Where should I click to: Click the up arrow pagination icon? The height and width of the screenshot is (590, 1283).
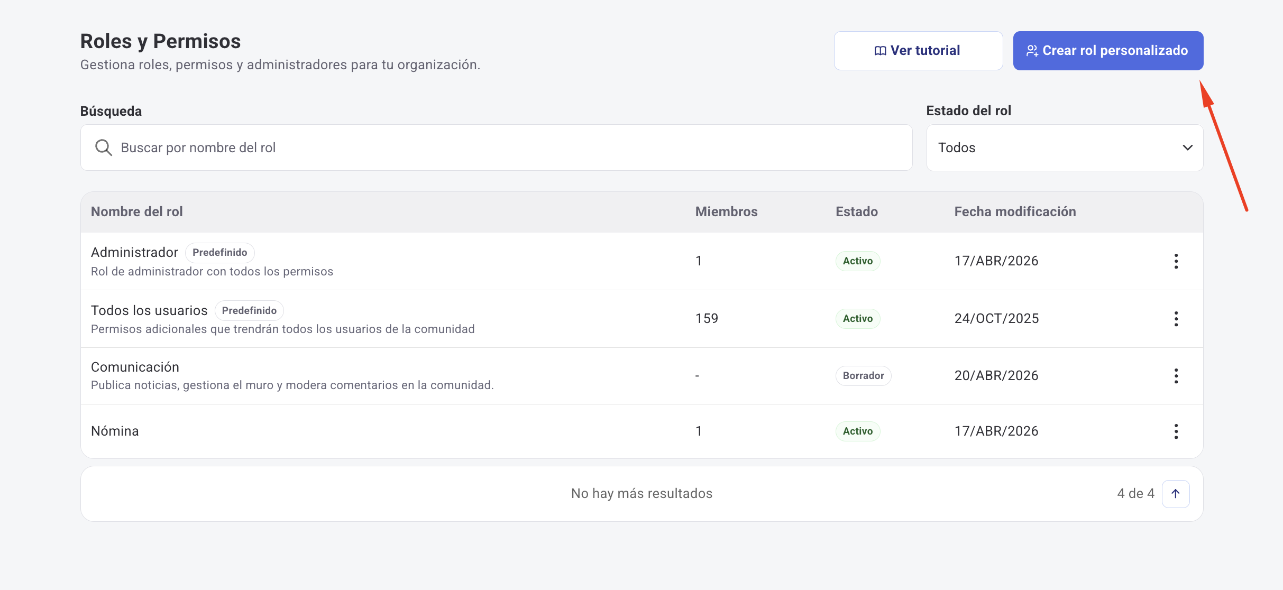pos(1175,493)
